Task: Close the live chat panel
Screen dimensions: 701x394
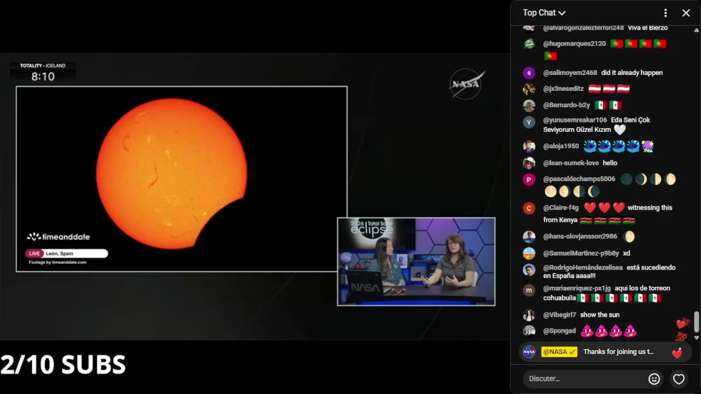Action: coord(686,13)
